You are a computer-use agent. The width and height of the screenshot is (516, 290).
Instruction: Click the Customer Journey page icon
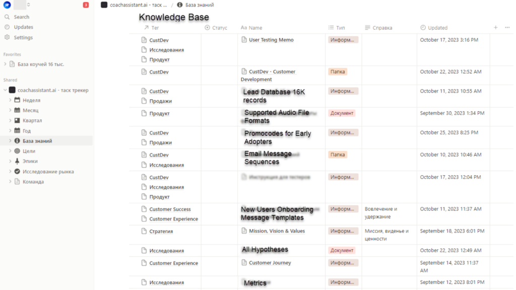[x=244, y=262]
